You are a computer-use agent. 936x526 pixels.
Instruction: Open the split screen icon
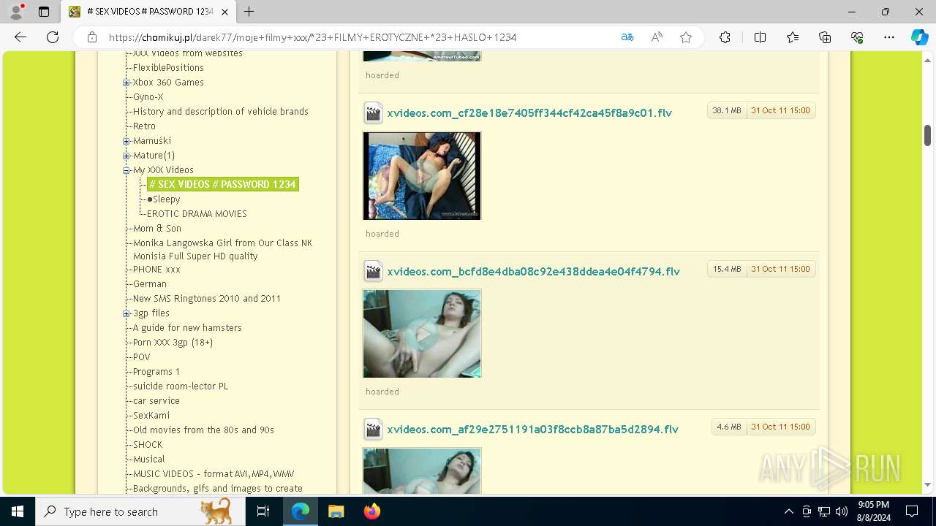click(x=760, y=37)
